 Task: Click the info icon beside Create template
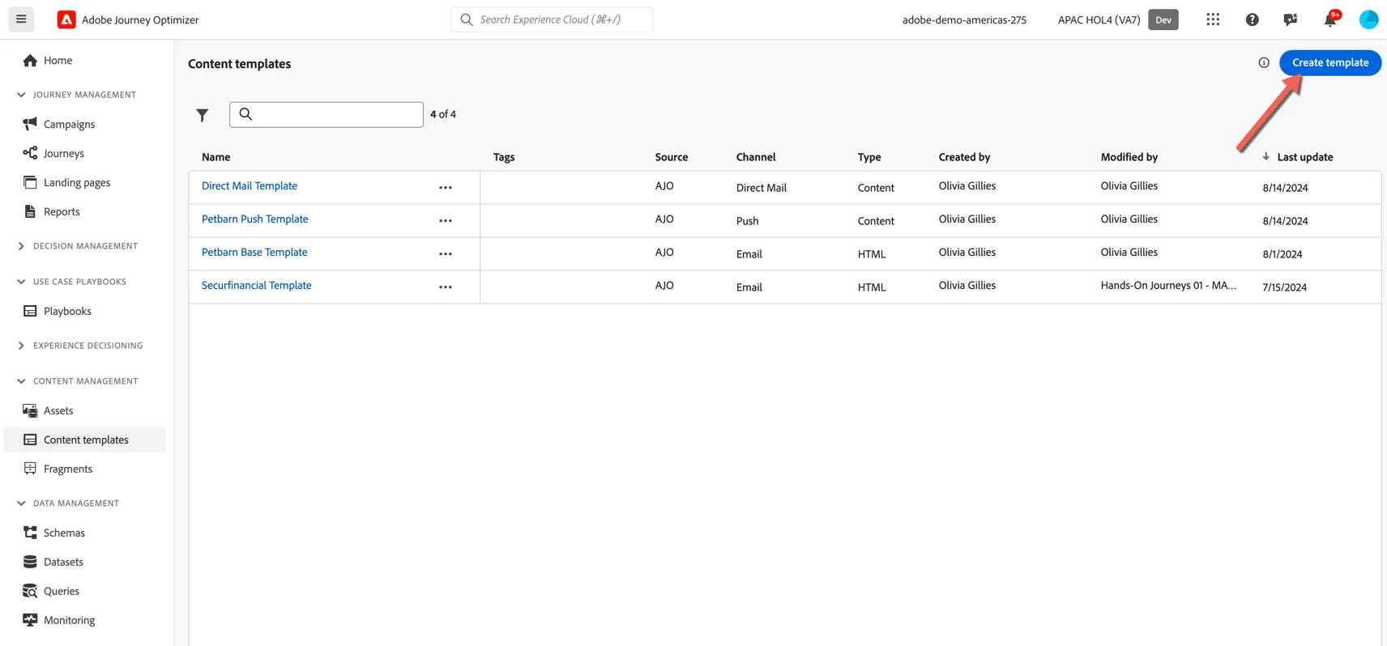pyautogui.click(x=1264, y=62)
